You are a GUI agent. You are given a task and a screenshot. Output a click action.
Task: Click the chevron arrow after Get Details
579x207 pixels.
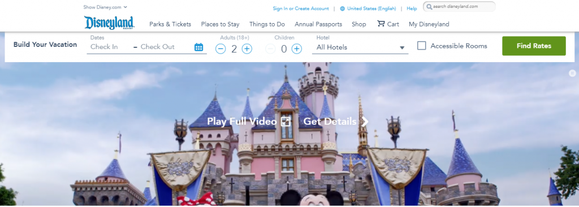pos(365,121)
